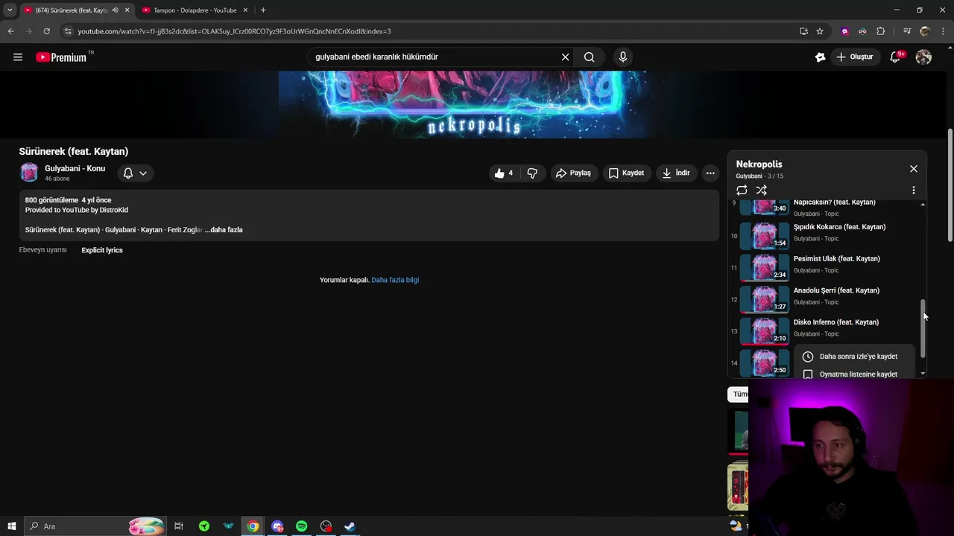Expand description with ...daha fazla

pyautogui.click(x=224, y=230)
